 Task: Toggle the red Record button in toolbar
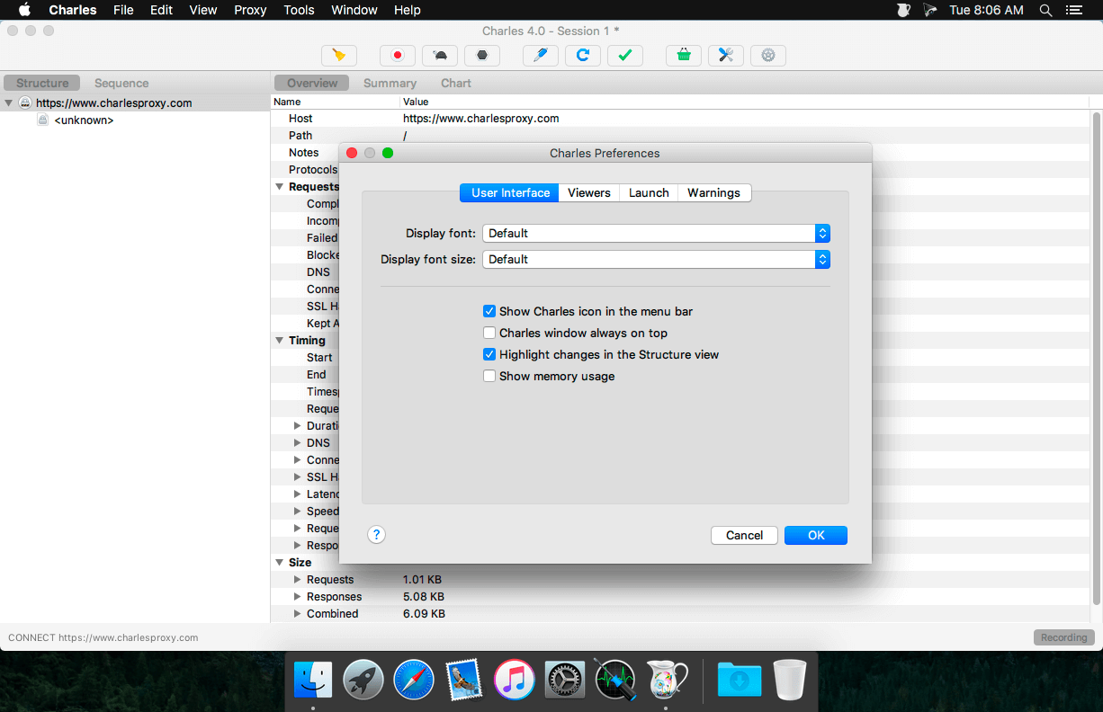[x=397, y=56]
